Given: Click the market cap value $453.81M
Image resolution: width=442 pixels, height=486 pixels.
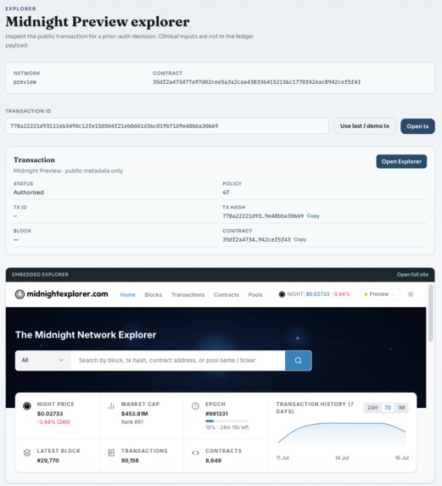Looking at the screenshot, I should 135,414.
